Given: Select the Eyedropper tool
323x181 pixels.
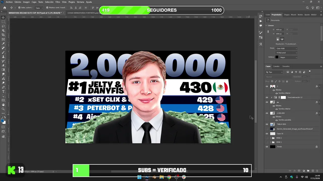Looking at the screenshot, I should point(3,44).
